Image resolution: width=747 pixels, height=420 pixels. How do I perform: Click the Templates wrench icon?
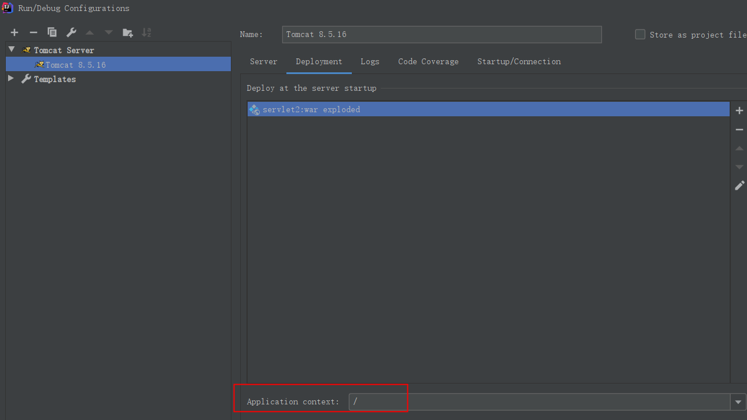coord(26,79)
